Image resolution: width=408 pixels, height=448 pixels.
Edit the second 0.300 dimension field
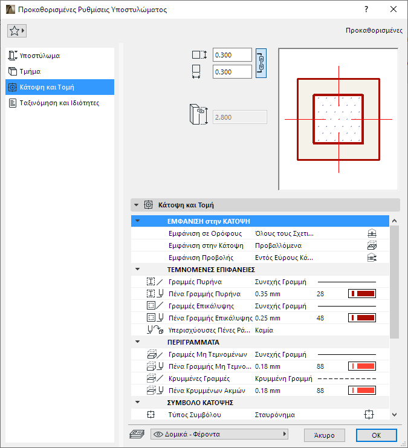pos(232,72)
